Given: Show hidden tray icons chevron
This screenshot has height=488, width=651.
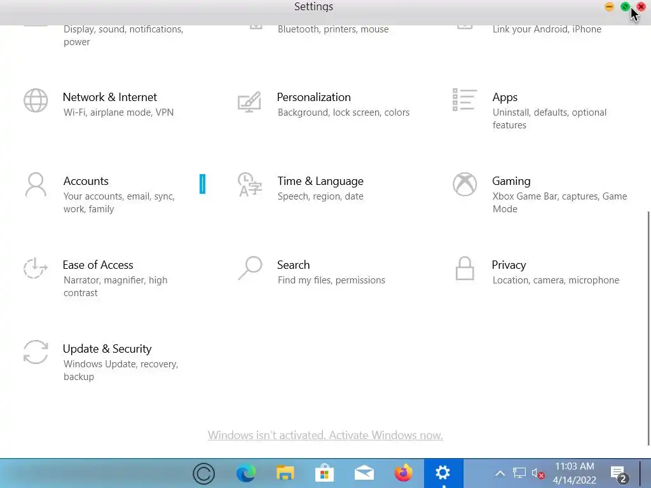Looking at the screenshot, I should [x=500, y=473].
